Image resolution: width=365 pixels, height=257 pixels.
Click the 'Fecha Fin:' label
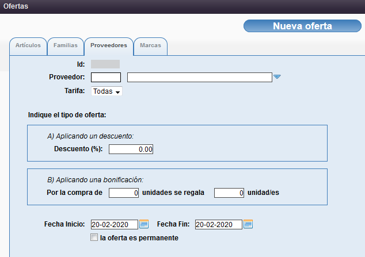[x=173, y=224]
